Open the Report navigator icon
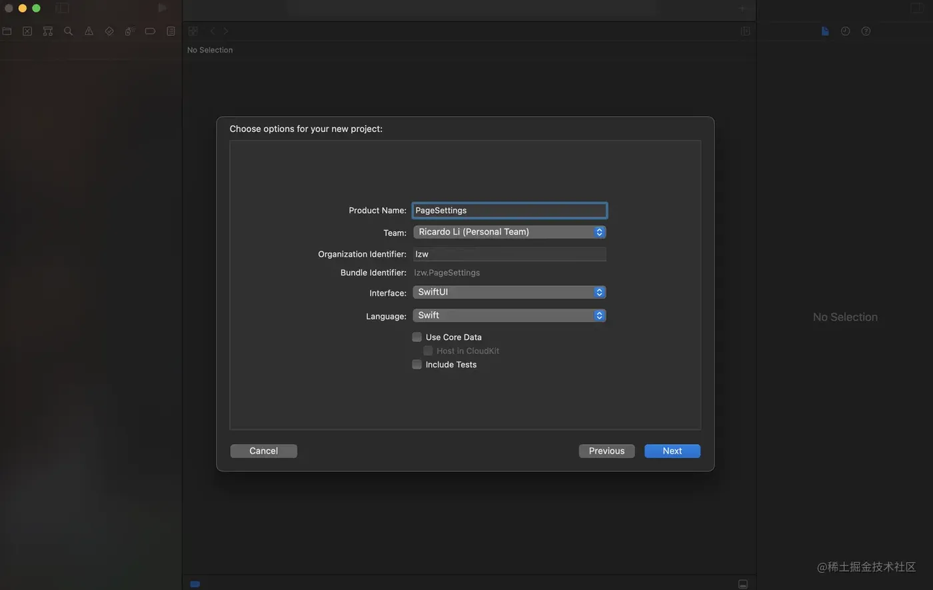933x590 pixels. (171, 31)
